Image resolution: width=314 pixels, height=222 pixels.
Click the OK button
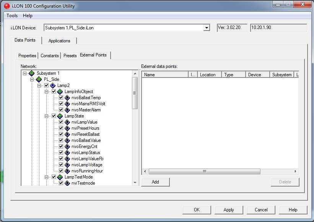[197, 210]
